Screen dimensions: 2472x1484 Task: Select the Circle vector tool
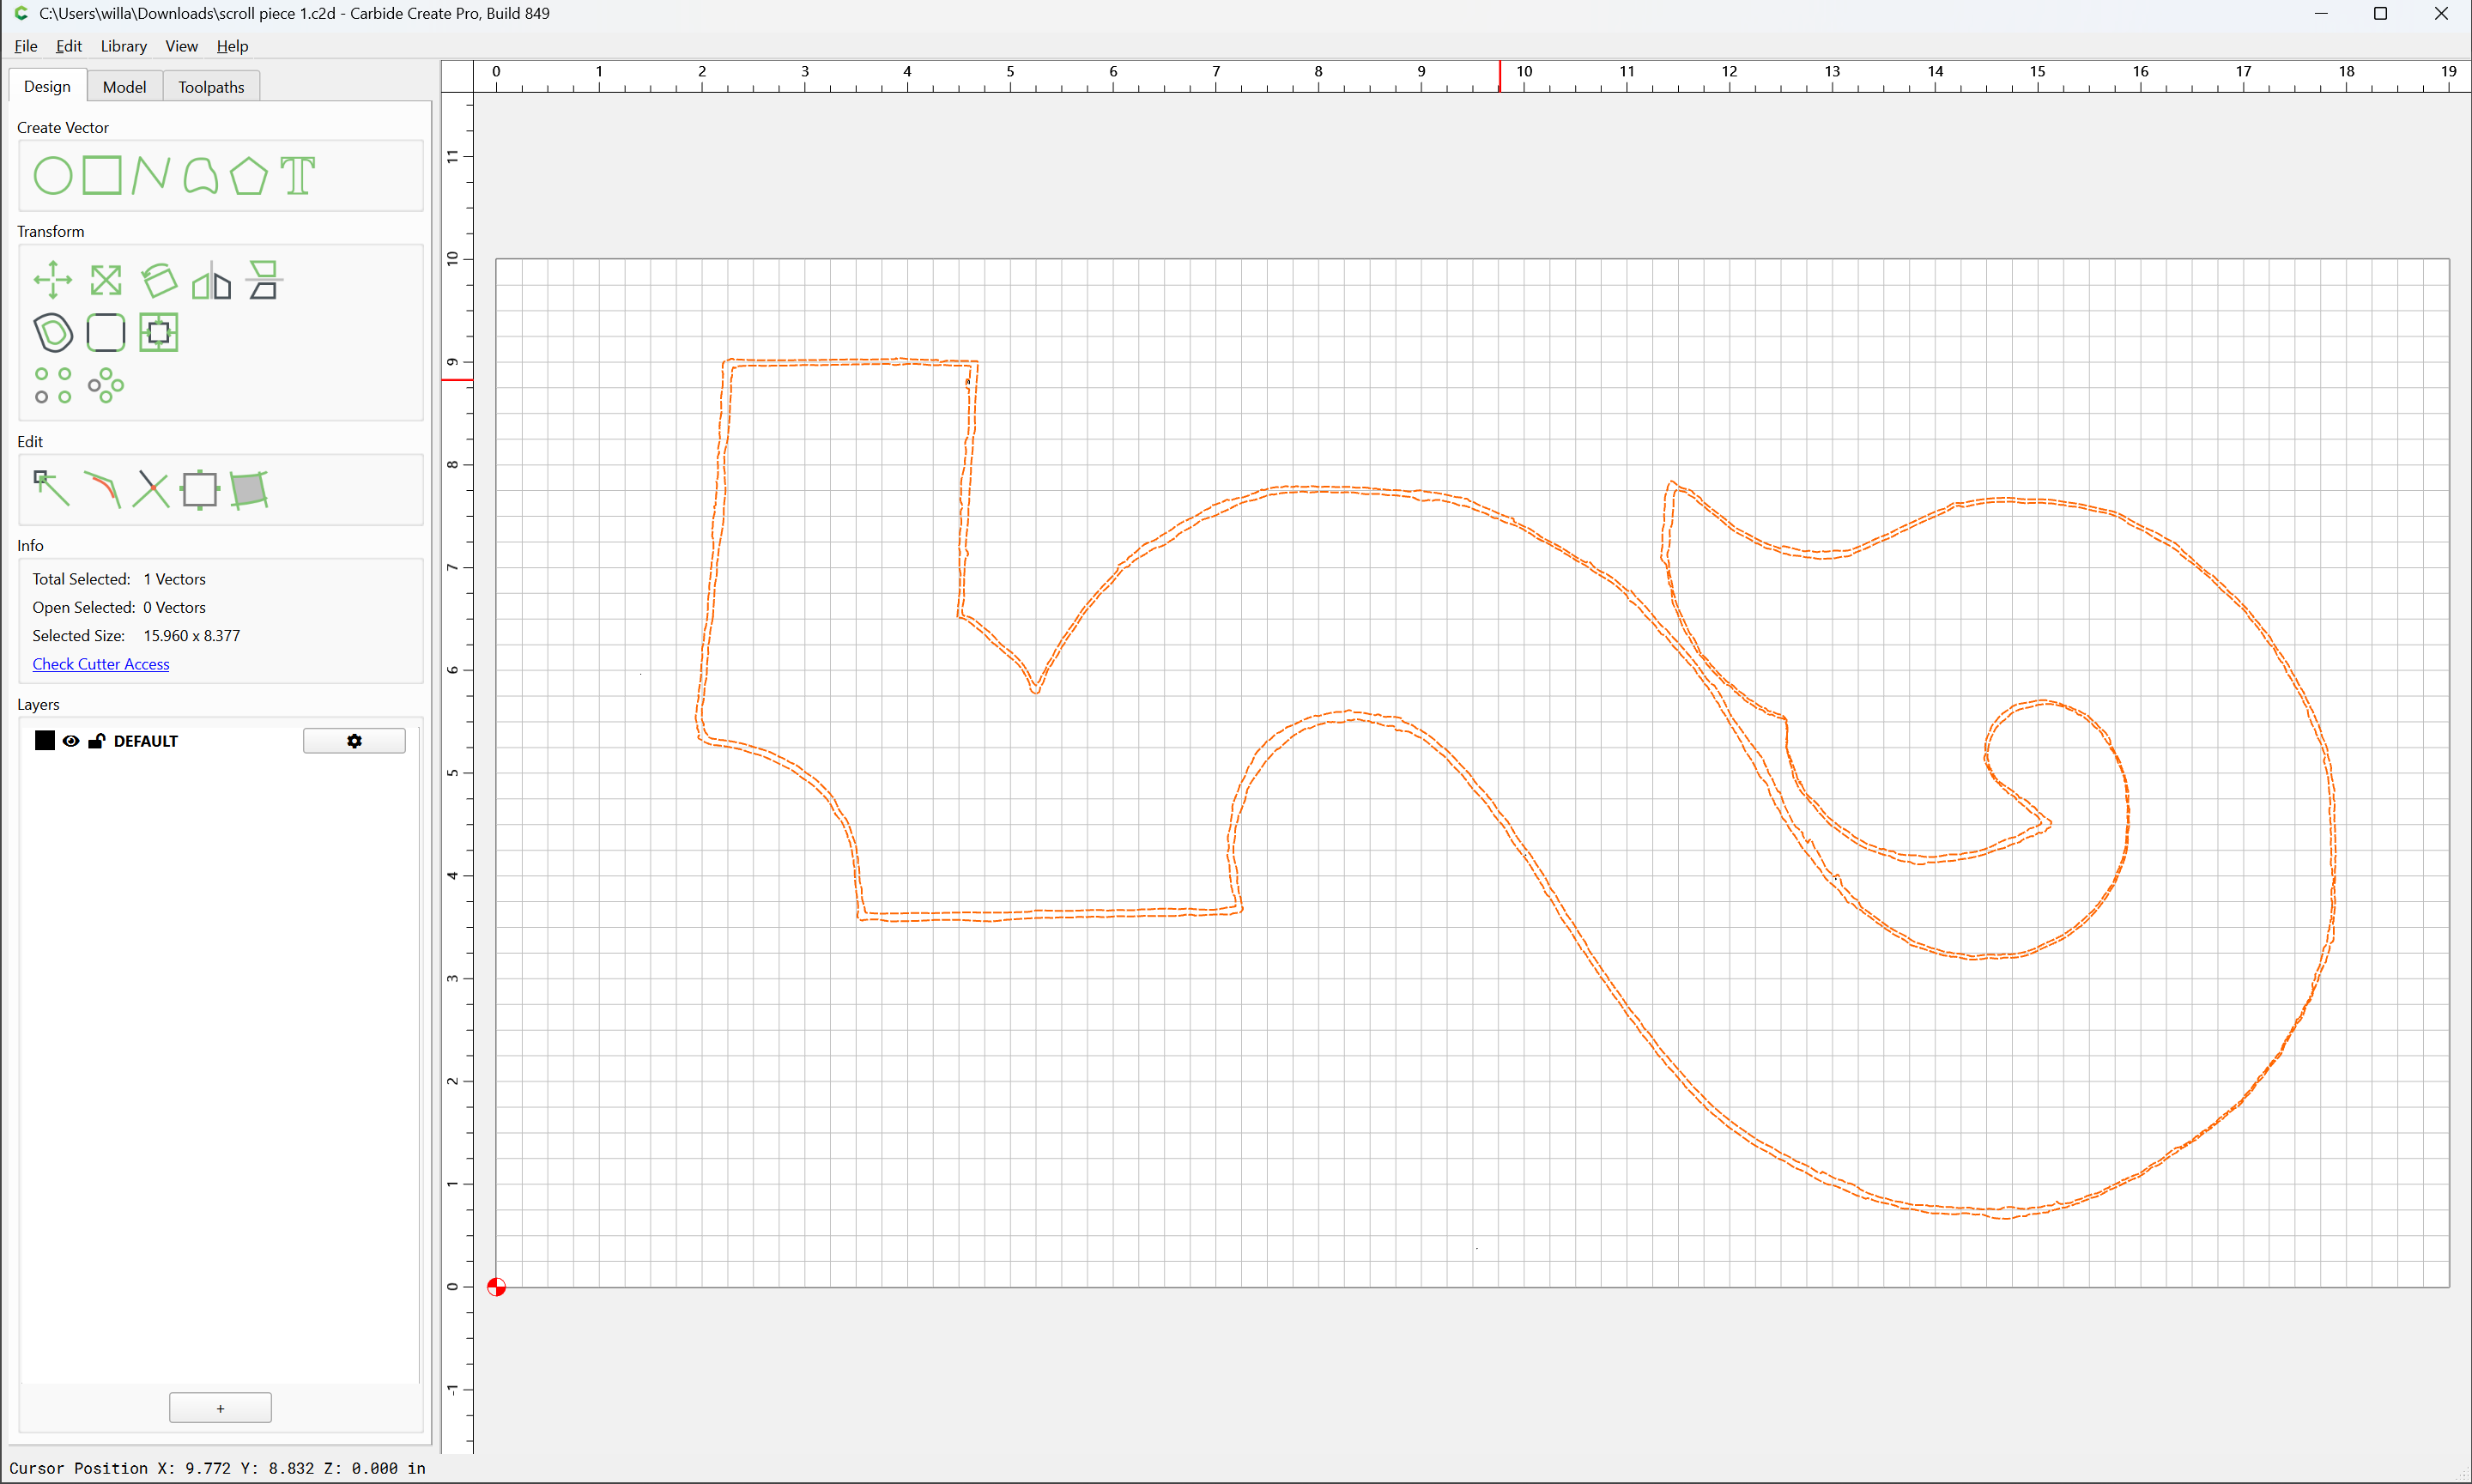pyautogui.click(x=53, y=176)
